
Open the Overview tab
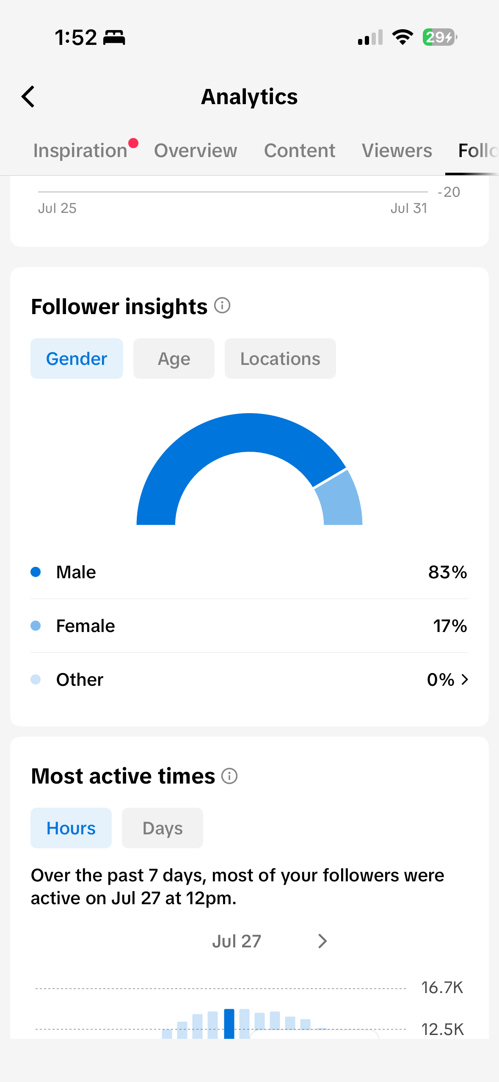coord(196,151)
